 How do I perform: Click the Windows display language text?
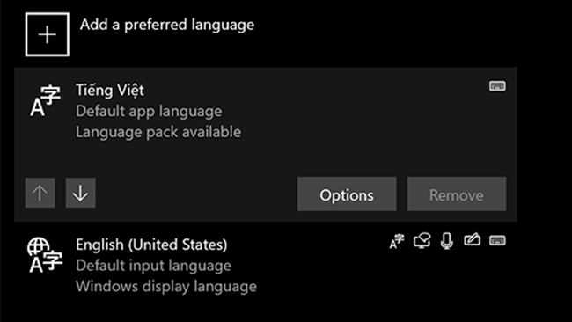[x=166, y=286]
